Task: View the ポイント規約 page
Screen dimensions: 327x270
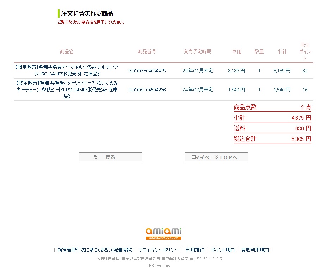Action: tap(223, 250)
